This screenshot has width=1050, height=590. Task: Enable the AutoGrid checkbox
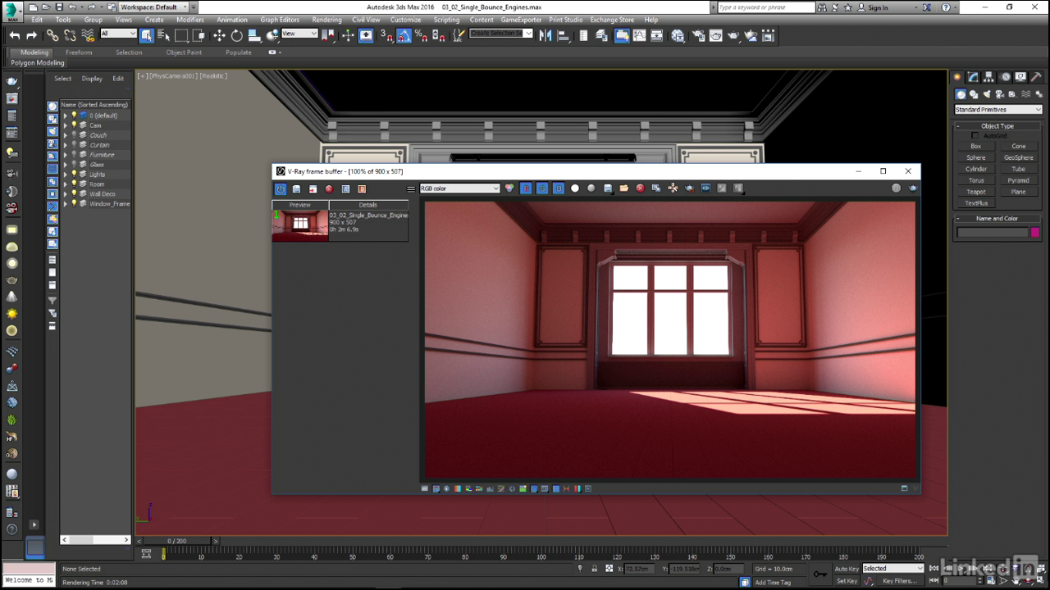(975, 136)
